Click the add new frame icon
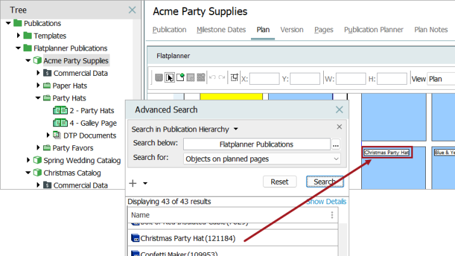The height and width of the screenshot is (256, 455). pos(180,77)
